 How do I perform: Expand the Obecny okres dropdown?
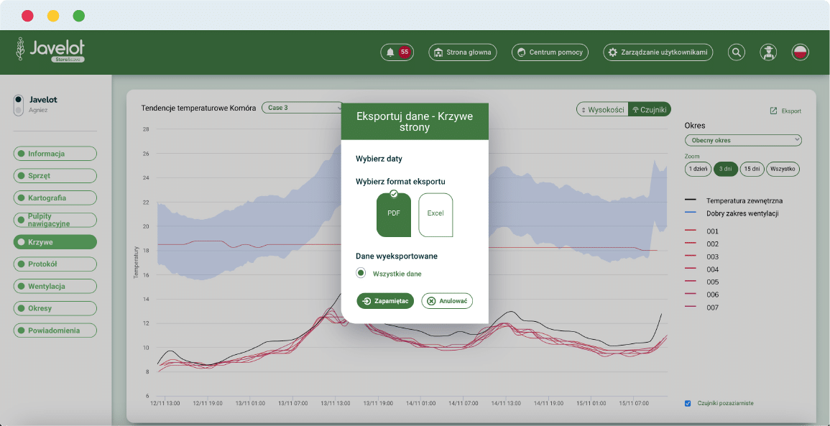743,140
